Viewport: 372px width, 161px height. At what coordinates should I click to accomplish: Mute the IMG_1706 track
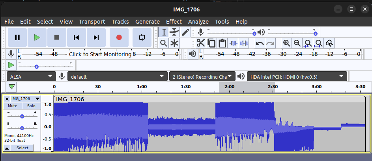pyautogui.click(x=13, y=106)
